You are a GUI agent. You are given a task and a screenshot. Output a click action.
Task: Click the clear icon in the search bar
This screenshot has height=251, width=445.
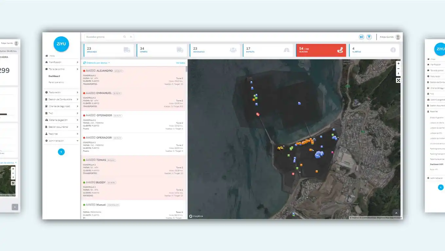pyautogui.click(x=131, y=37)
